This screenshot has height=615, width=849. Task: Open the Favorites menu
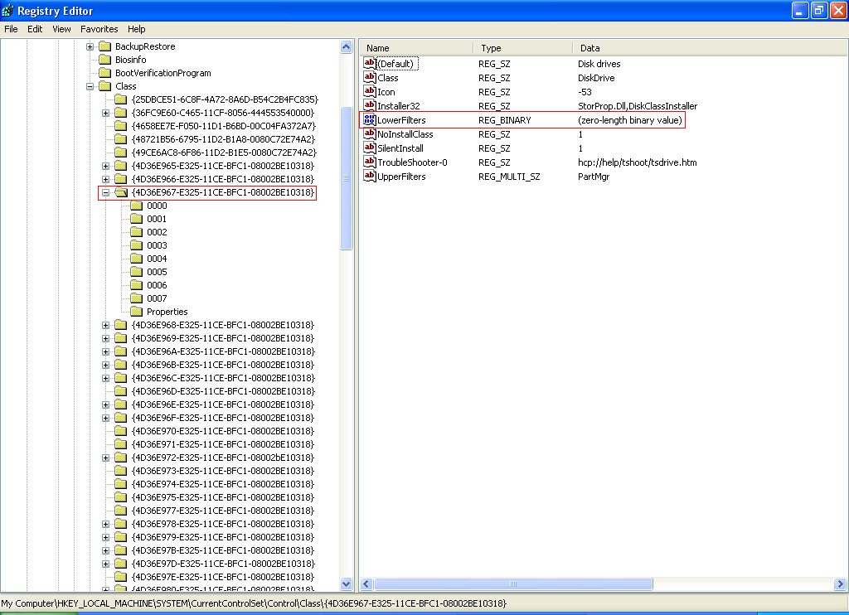pyautogui.click(x=99, y=29)
